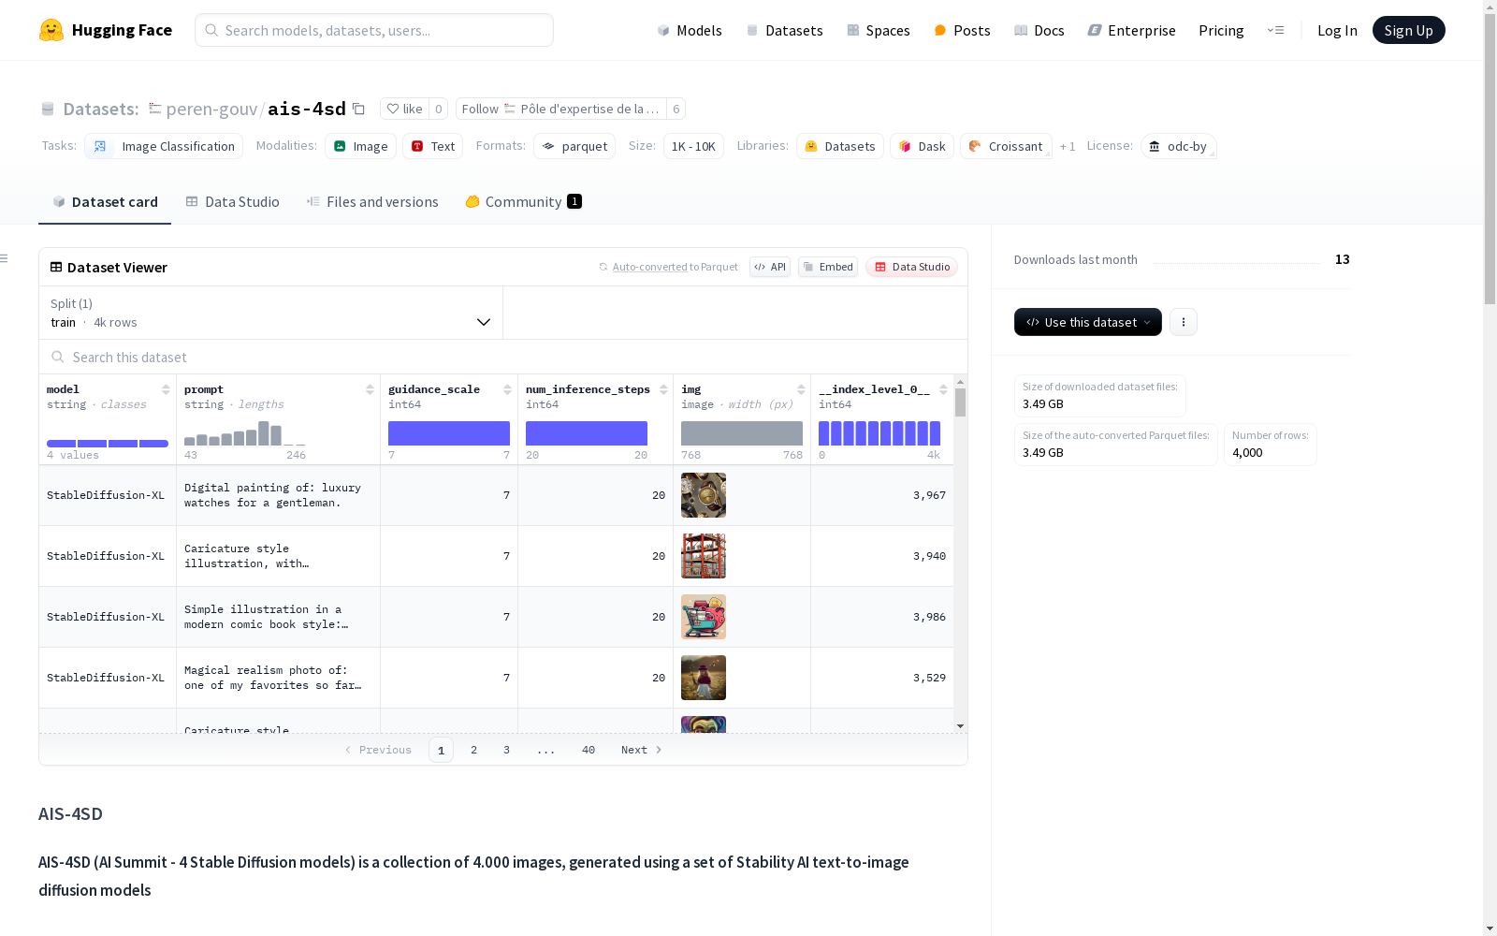The image size is (1497, 936).
Task: Expand the +1 more libraries
Action: 1068,146
